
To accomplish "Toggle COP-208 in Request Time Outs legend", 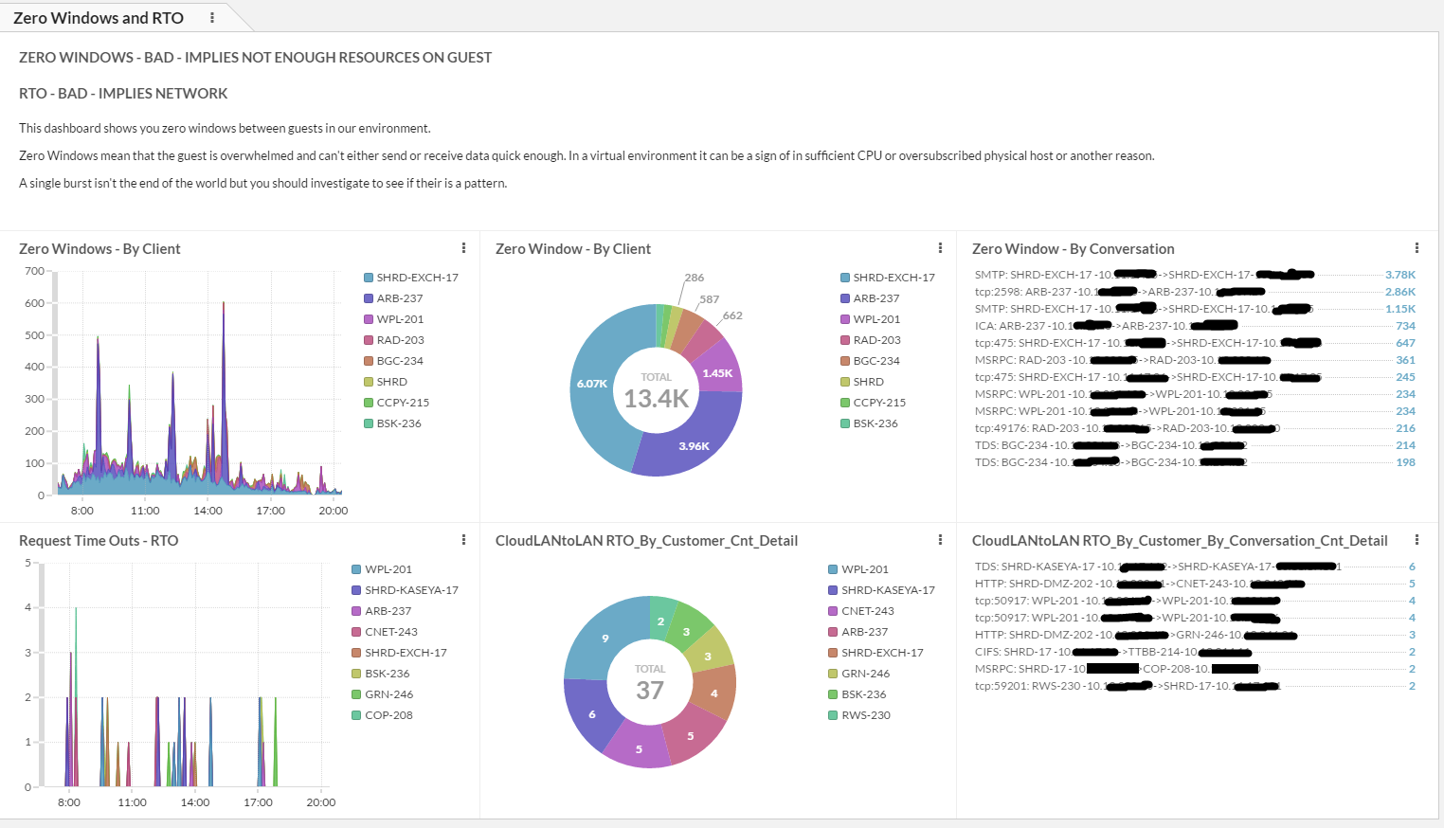I will (x=383, y=715).
